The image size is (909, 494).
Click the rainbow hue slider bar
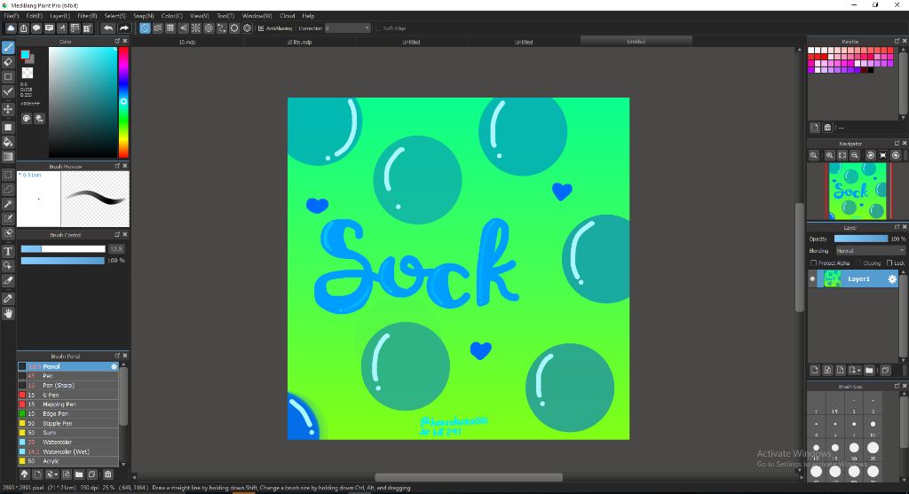(123, 103)
